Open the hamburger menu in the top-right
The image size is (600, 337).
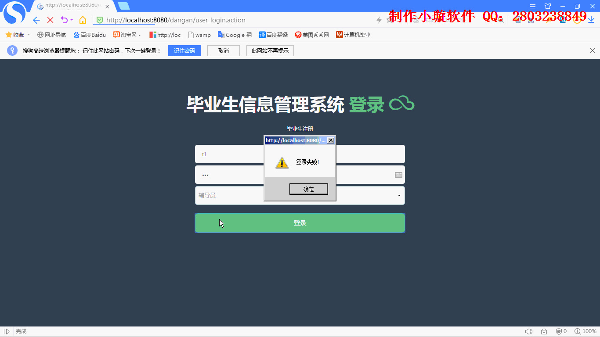[533, 6]
